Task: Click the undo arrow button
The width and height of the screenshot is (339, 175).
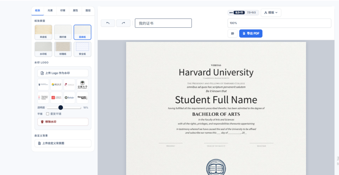Action: pos(108,23)
